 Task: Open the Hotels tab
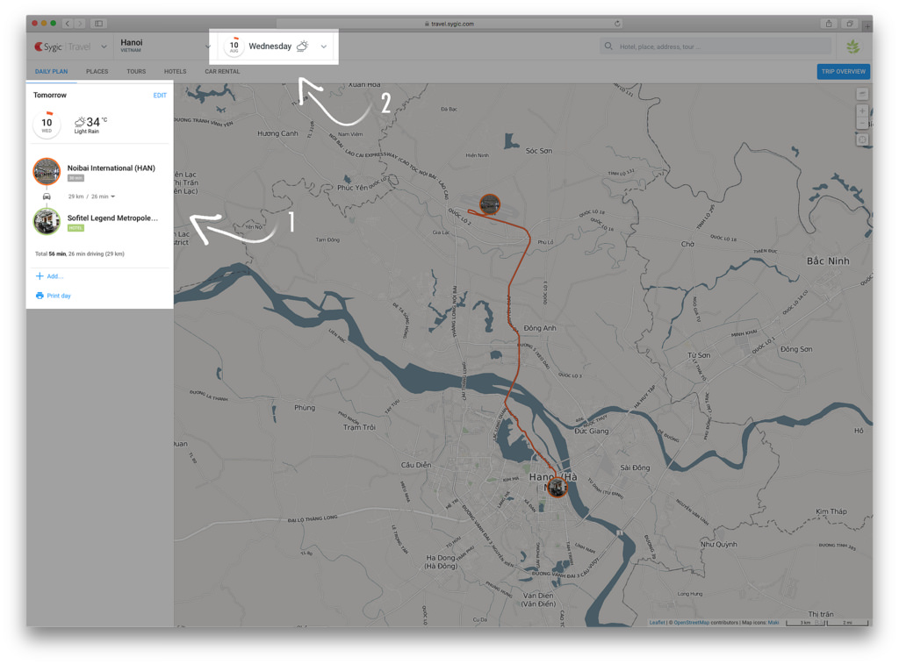point(175,72)
